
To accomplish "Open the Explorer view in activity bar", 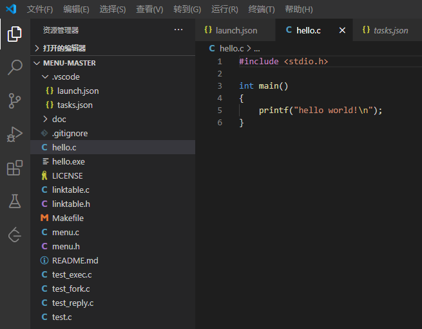I will (x=15, y=33).
